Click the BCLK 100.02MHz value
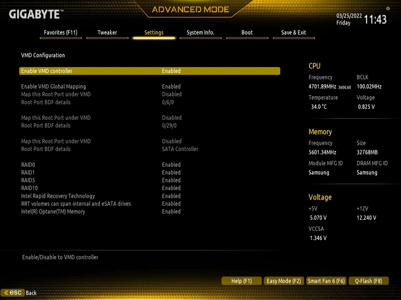The image size is (401, 300). tap(369, 86)
